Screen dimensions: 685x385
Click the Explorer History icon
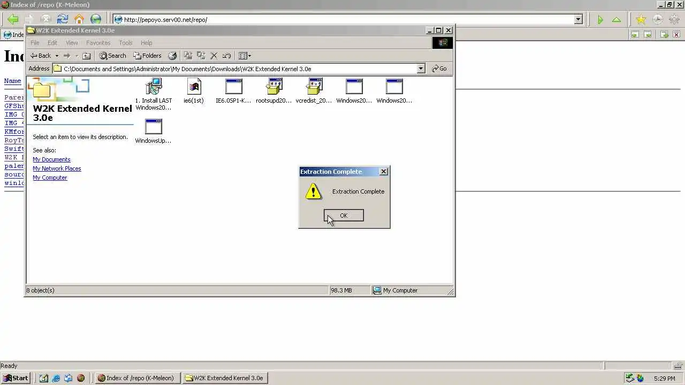(x=172, y=56)
